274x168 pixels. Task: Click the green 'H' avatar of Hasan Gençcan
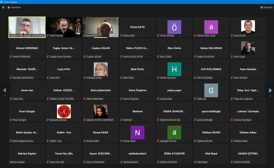click(174, 69)
